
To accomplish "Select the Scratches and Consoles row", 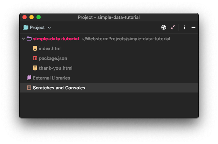I will point(109,88).
